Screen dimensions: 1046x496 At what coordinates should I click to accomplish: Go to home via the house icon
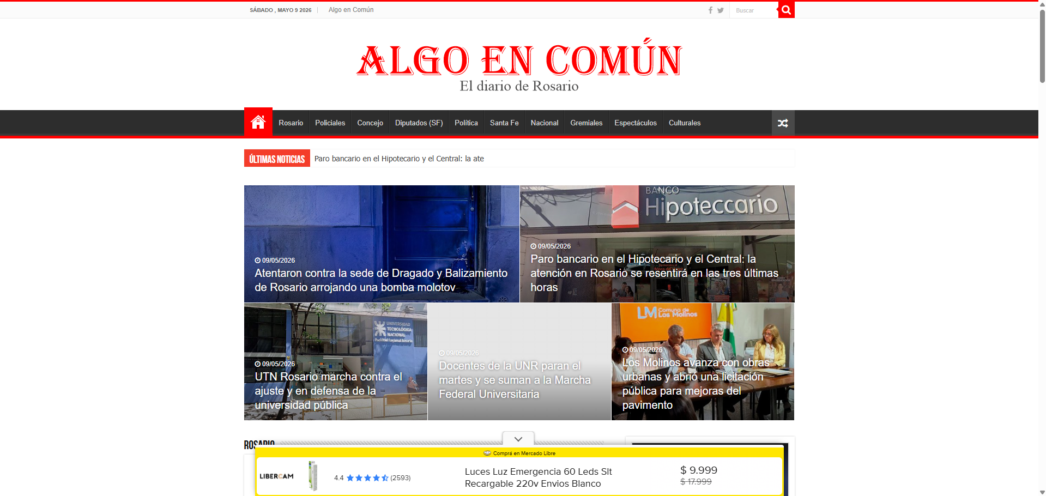point(258,122)
